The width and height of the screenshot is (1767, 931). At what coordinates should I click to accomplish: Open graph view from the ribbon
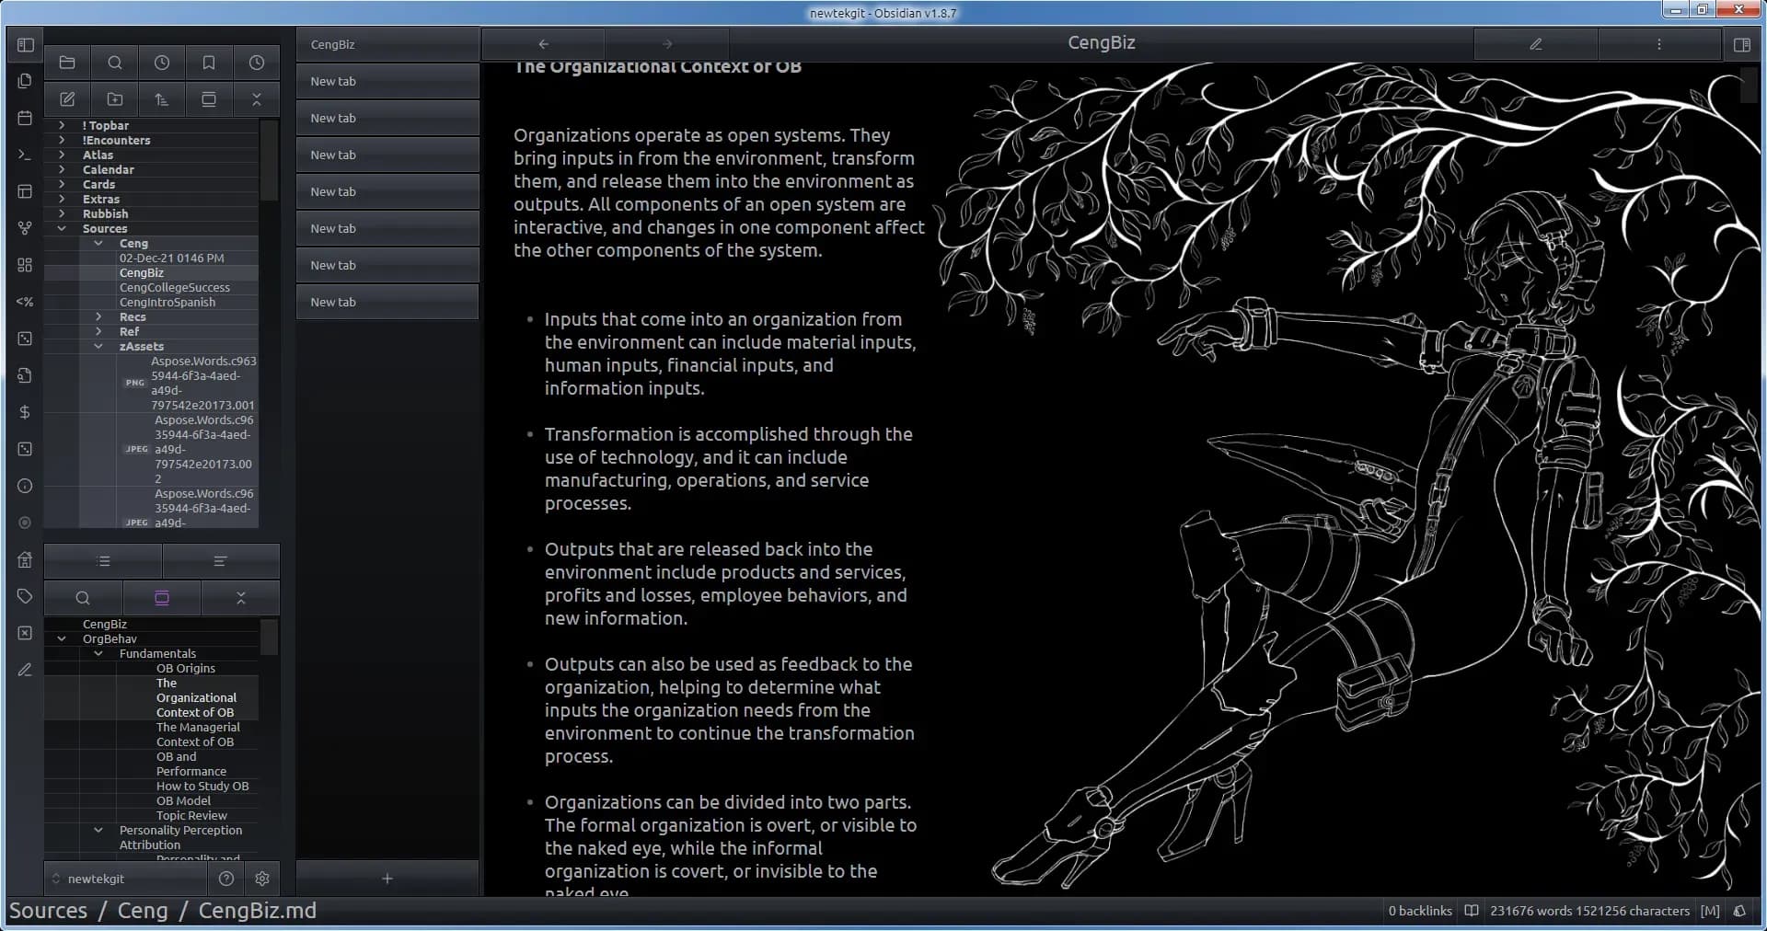[x=25, y=228]
